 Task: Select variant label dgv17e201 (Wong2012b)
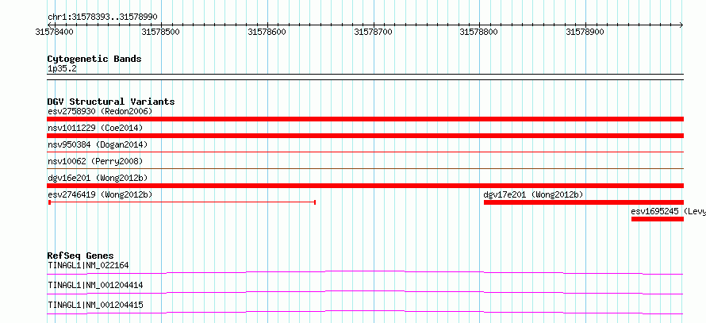pos(533,194)
